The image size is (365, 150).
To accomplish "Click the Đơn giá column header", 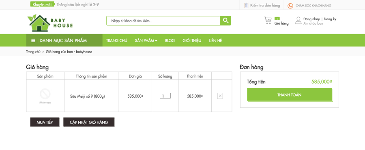I will pos(135,76).
